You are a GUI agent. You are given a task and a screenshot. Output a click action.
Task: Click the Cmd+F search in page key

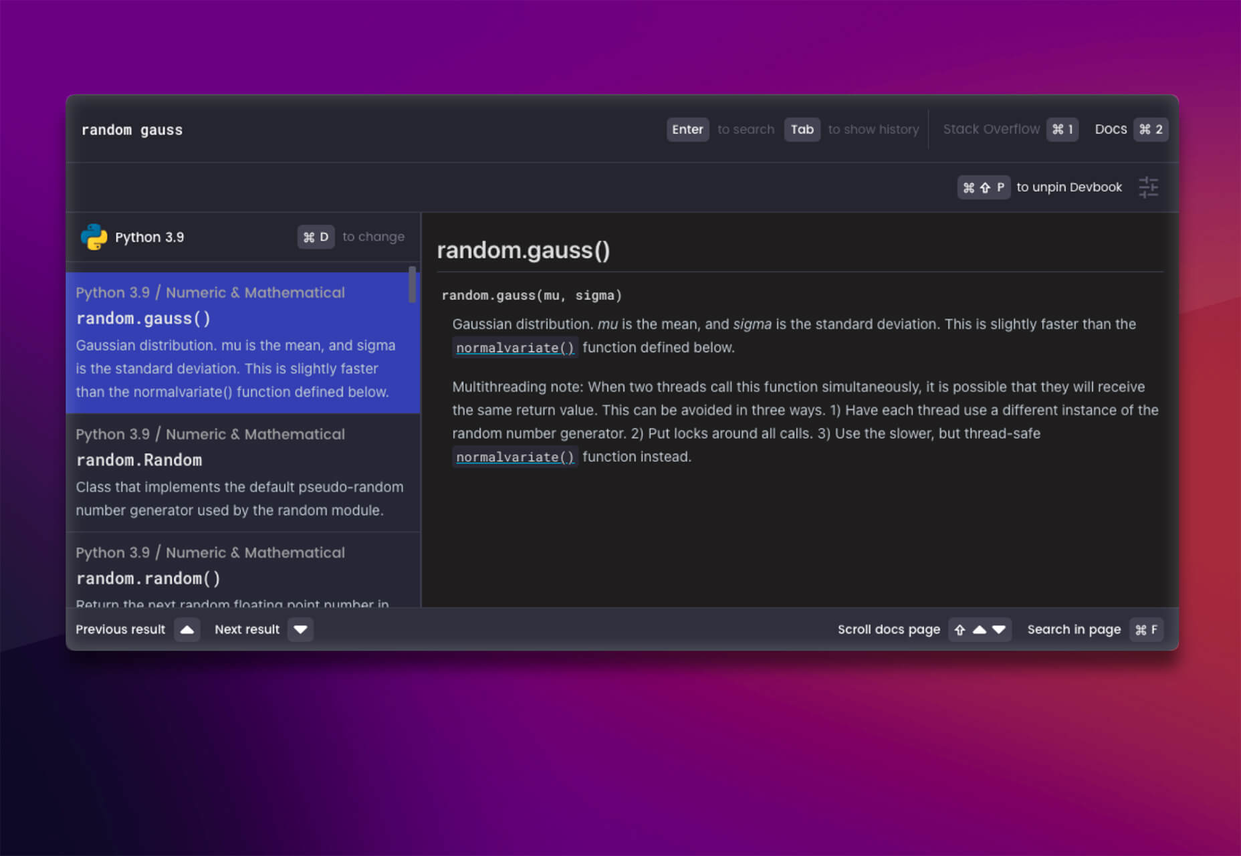1146,629
